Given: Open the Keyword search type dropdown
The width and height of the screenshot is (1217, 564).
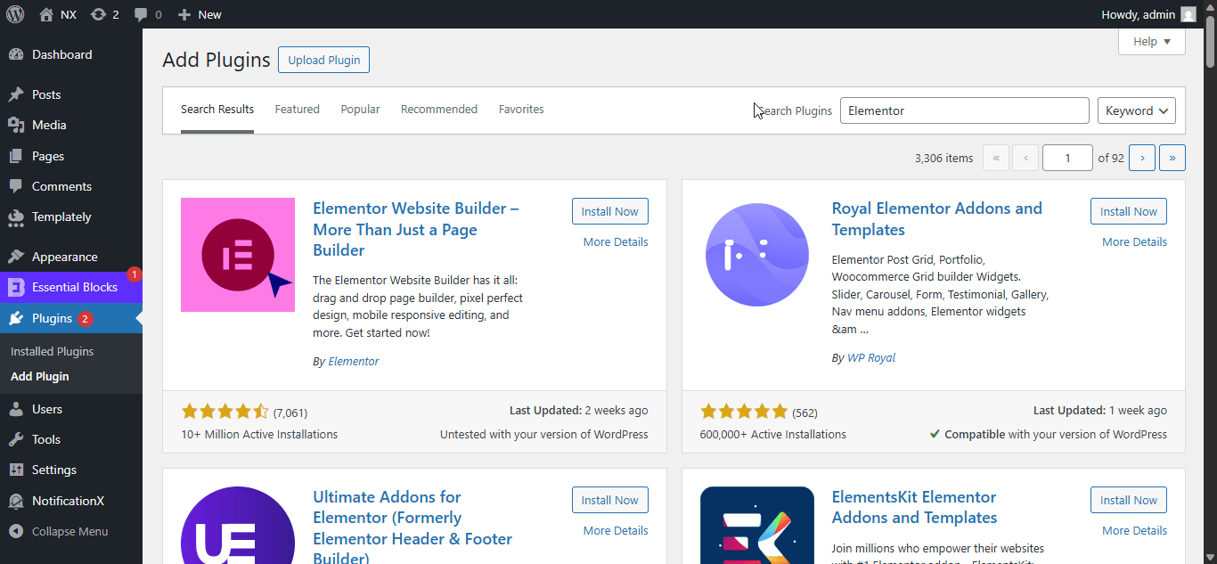Looking at the screenshot, I should tap(1137, 110).
